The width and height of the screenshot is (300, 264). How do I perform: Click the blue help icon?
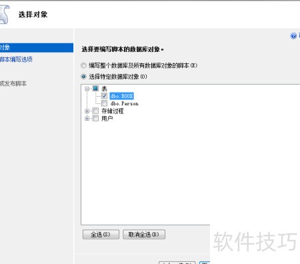293,35
